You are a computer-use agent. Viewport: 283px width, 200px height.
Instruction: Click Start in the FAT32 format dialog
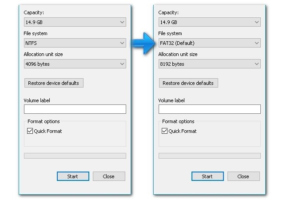[x=207, y=176]
